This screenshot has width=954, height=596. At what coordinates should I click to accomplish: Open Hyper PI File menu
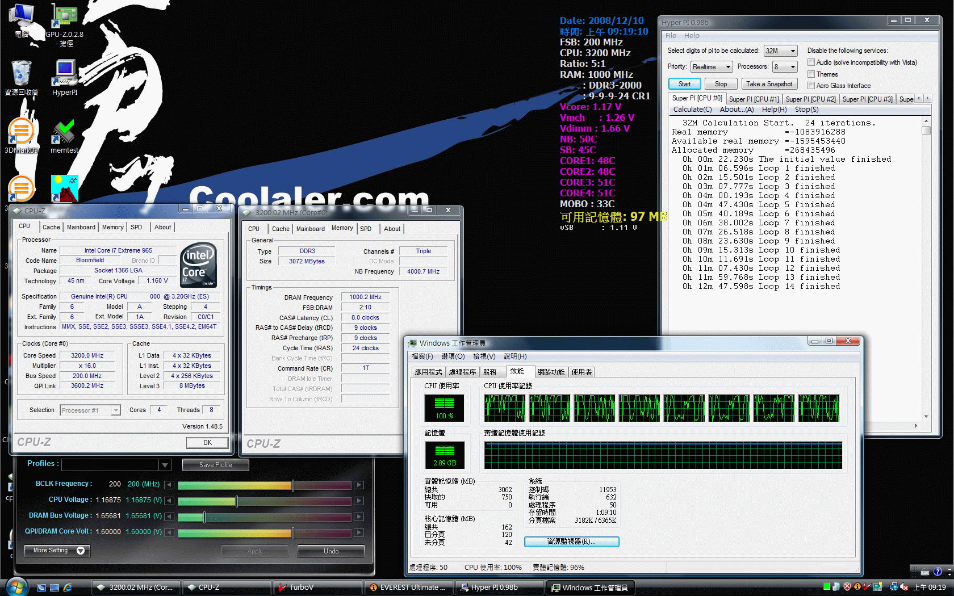point(671,36)
